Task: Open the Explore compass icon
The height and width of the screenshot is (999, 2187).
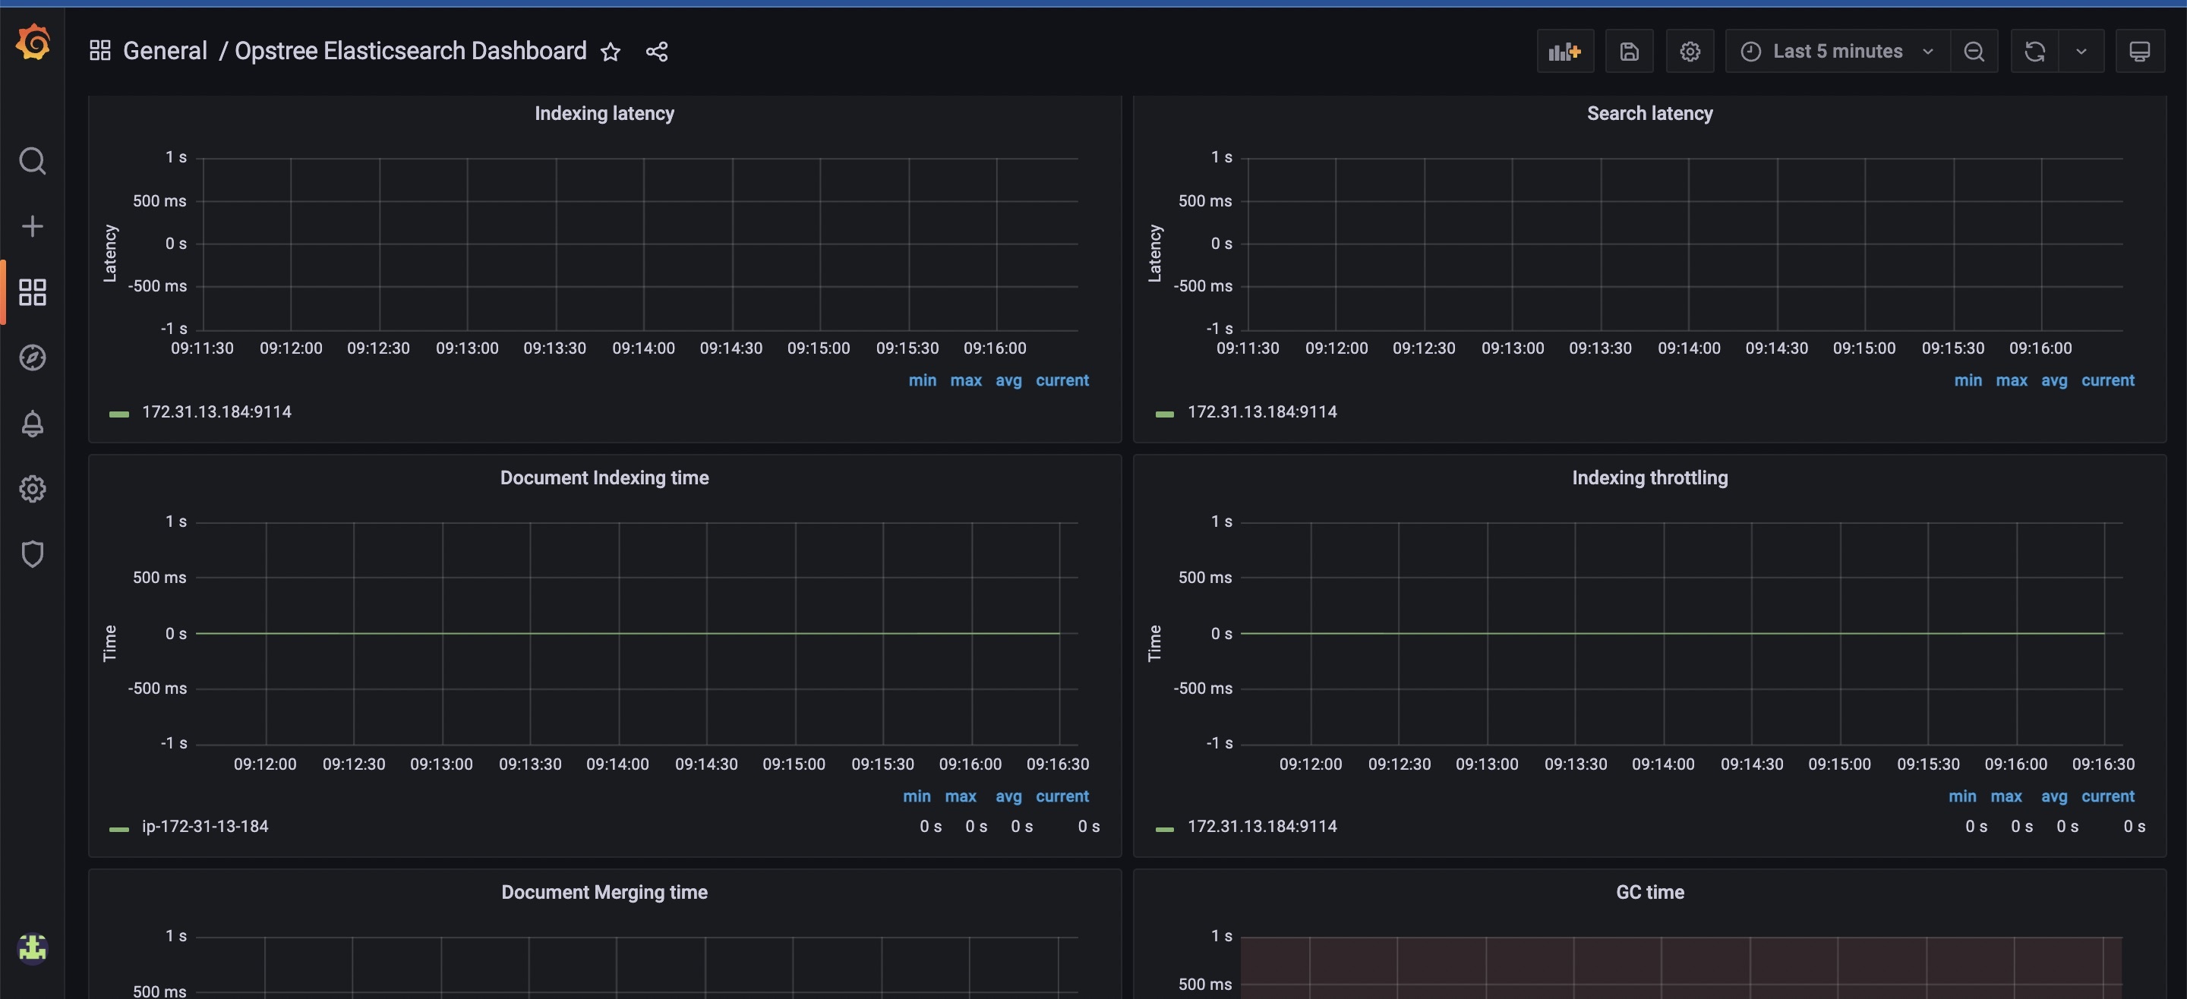Action: click(32, 358)
